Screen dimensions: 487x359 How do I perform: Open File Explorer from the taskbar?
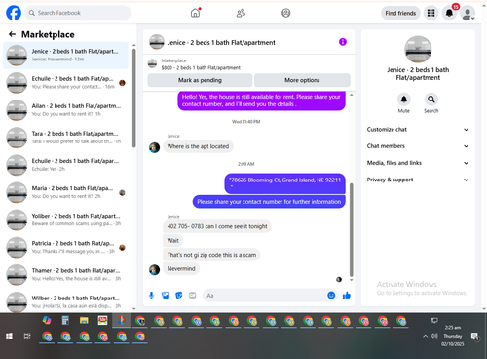click(84, 321)
